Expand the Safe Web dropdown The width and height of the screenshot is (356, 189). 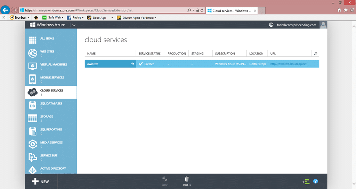point(63,18)
